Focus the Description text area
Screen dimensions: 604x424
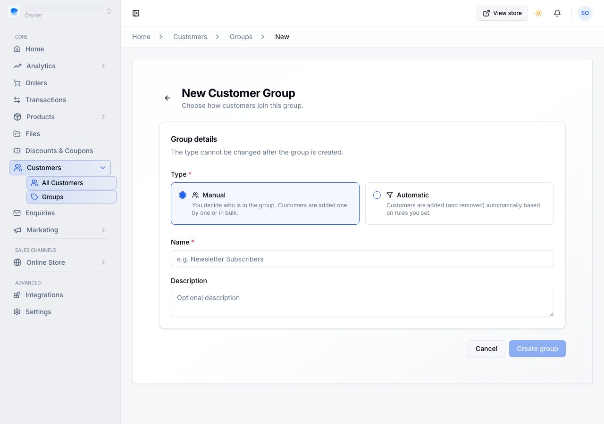click(362, 303)
